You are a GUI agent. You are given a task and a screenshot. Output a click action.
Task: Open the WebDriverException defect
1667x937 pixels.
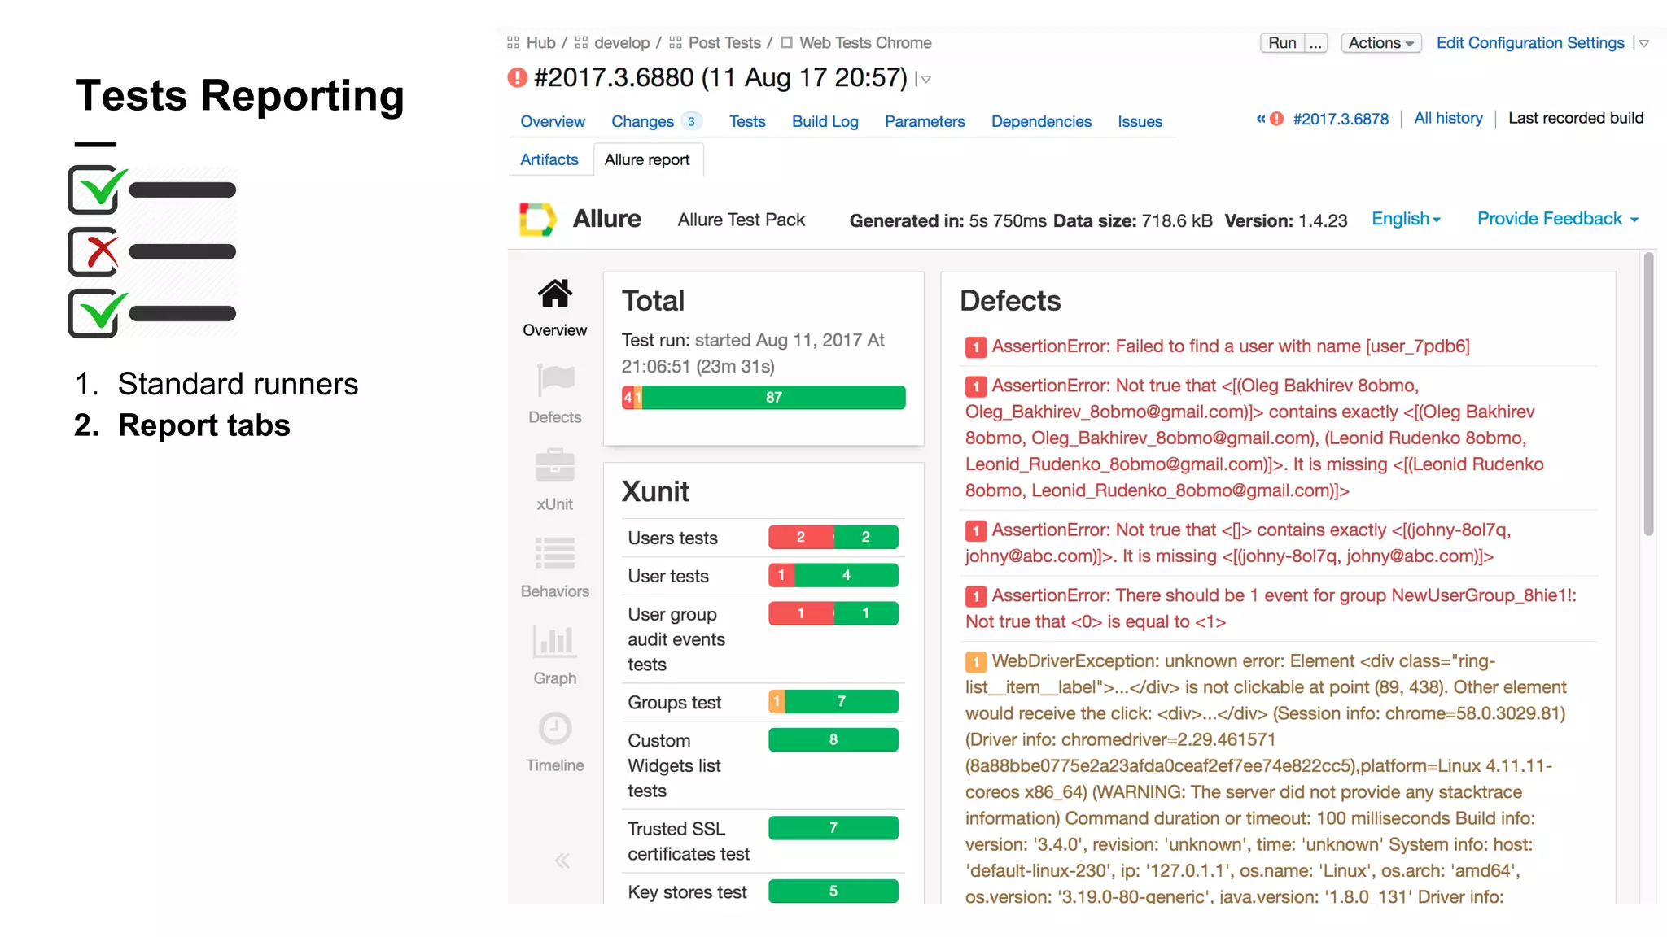coord(1266,778)
